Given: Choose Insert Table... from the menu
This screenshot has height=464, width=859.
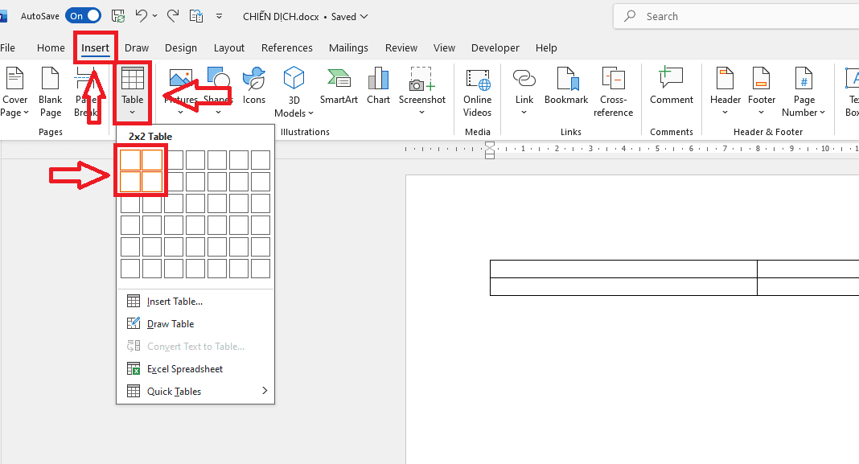Looking at the screenshot, I should coord(175,302).
